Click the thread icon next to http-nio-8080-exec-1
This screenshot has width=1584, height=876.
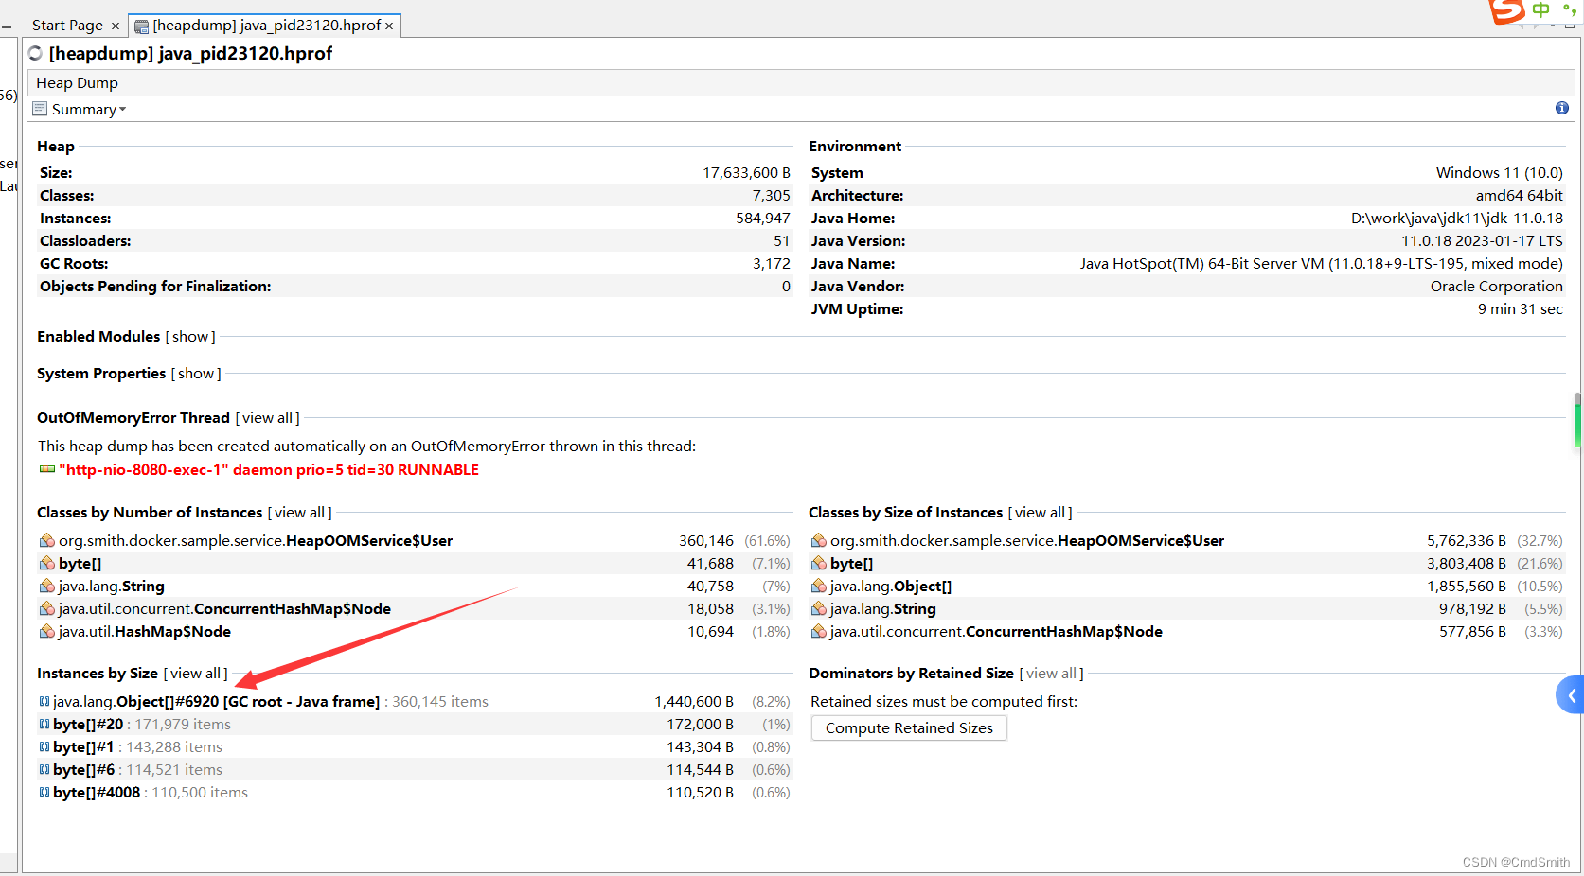[46, 469]
